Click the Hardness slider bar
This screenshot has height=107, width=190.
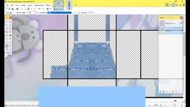coord(59,12)
